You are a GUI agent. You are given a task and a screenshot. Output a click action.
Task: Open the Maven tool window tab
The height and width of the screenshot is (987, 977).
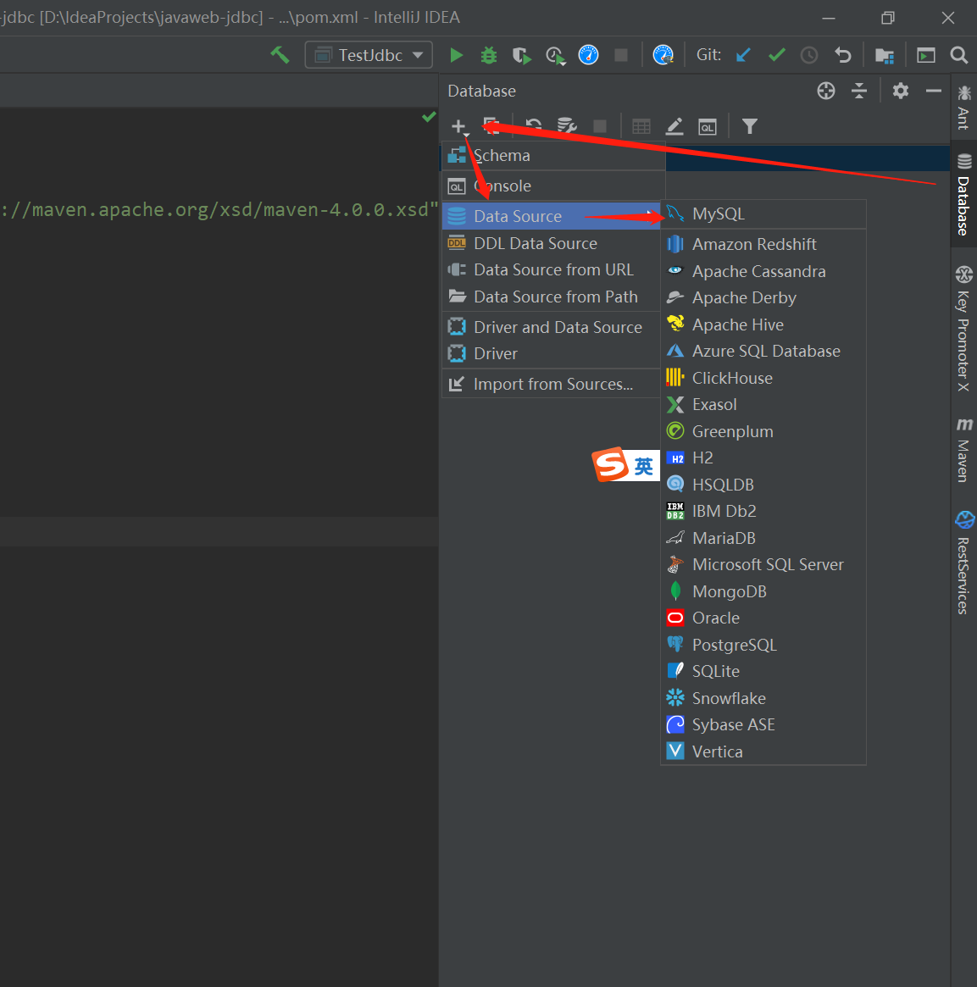coord(963,449)
